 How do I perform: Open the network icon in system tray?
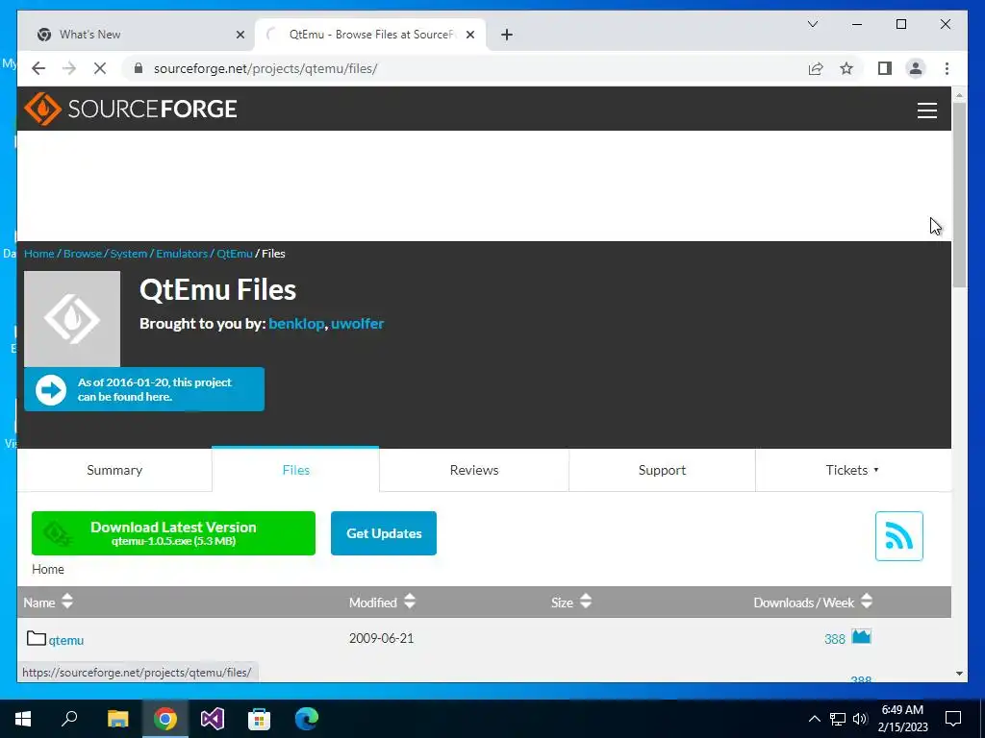tap(838, 719)
